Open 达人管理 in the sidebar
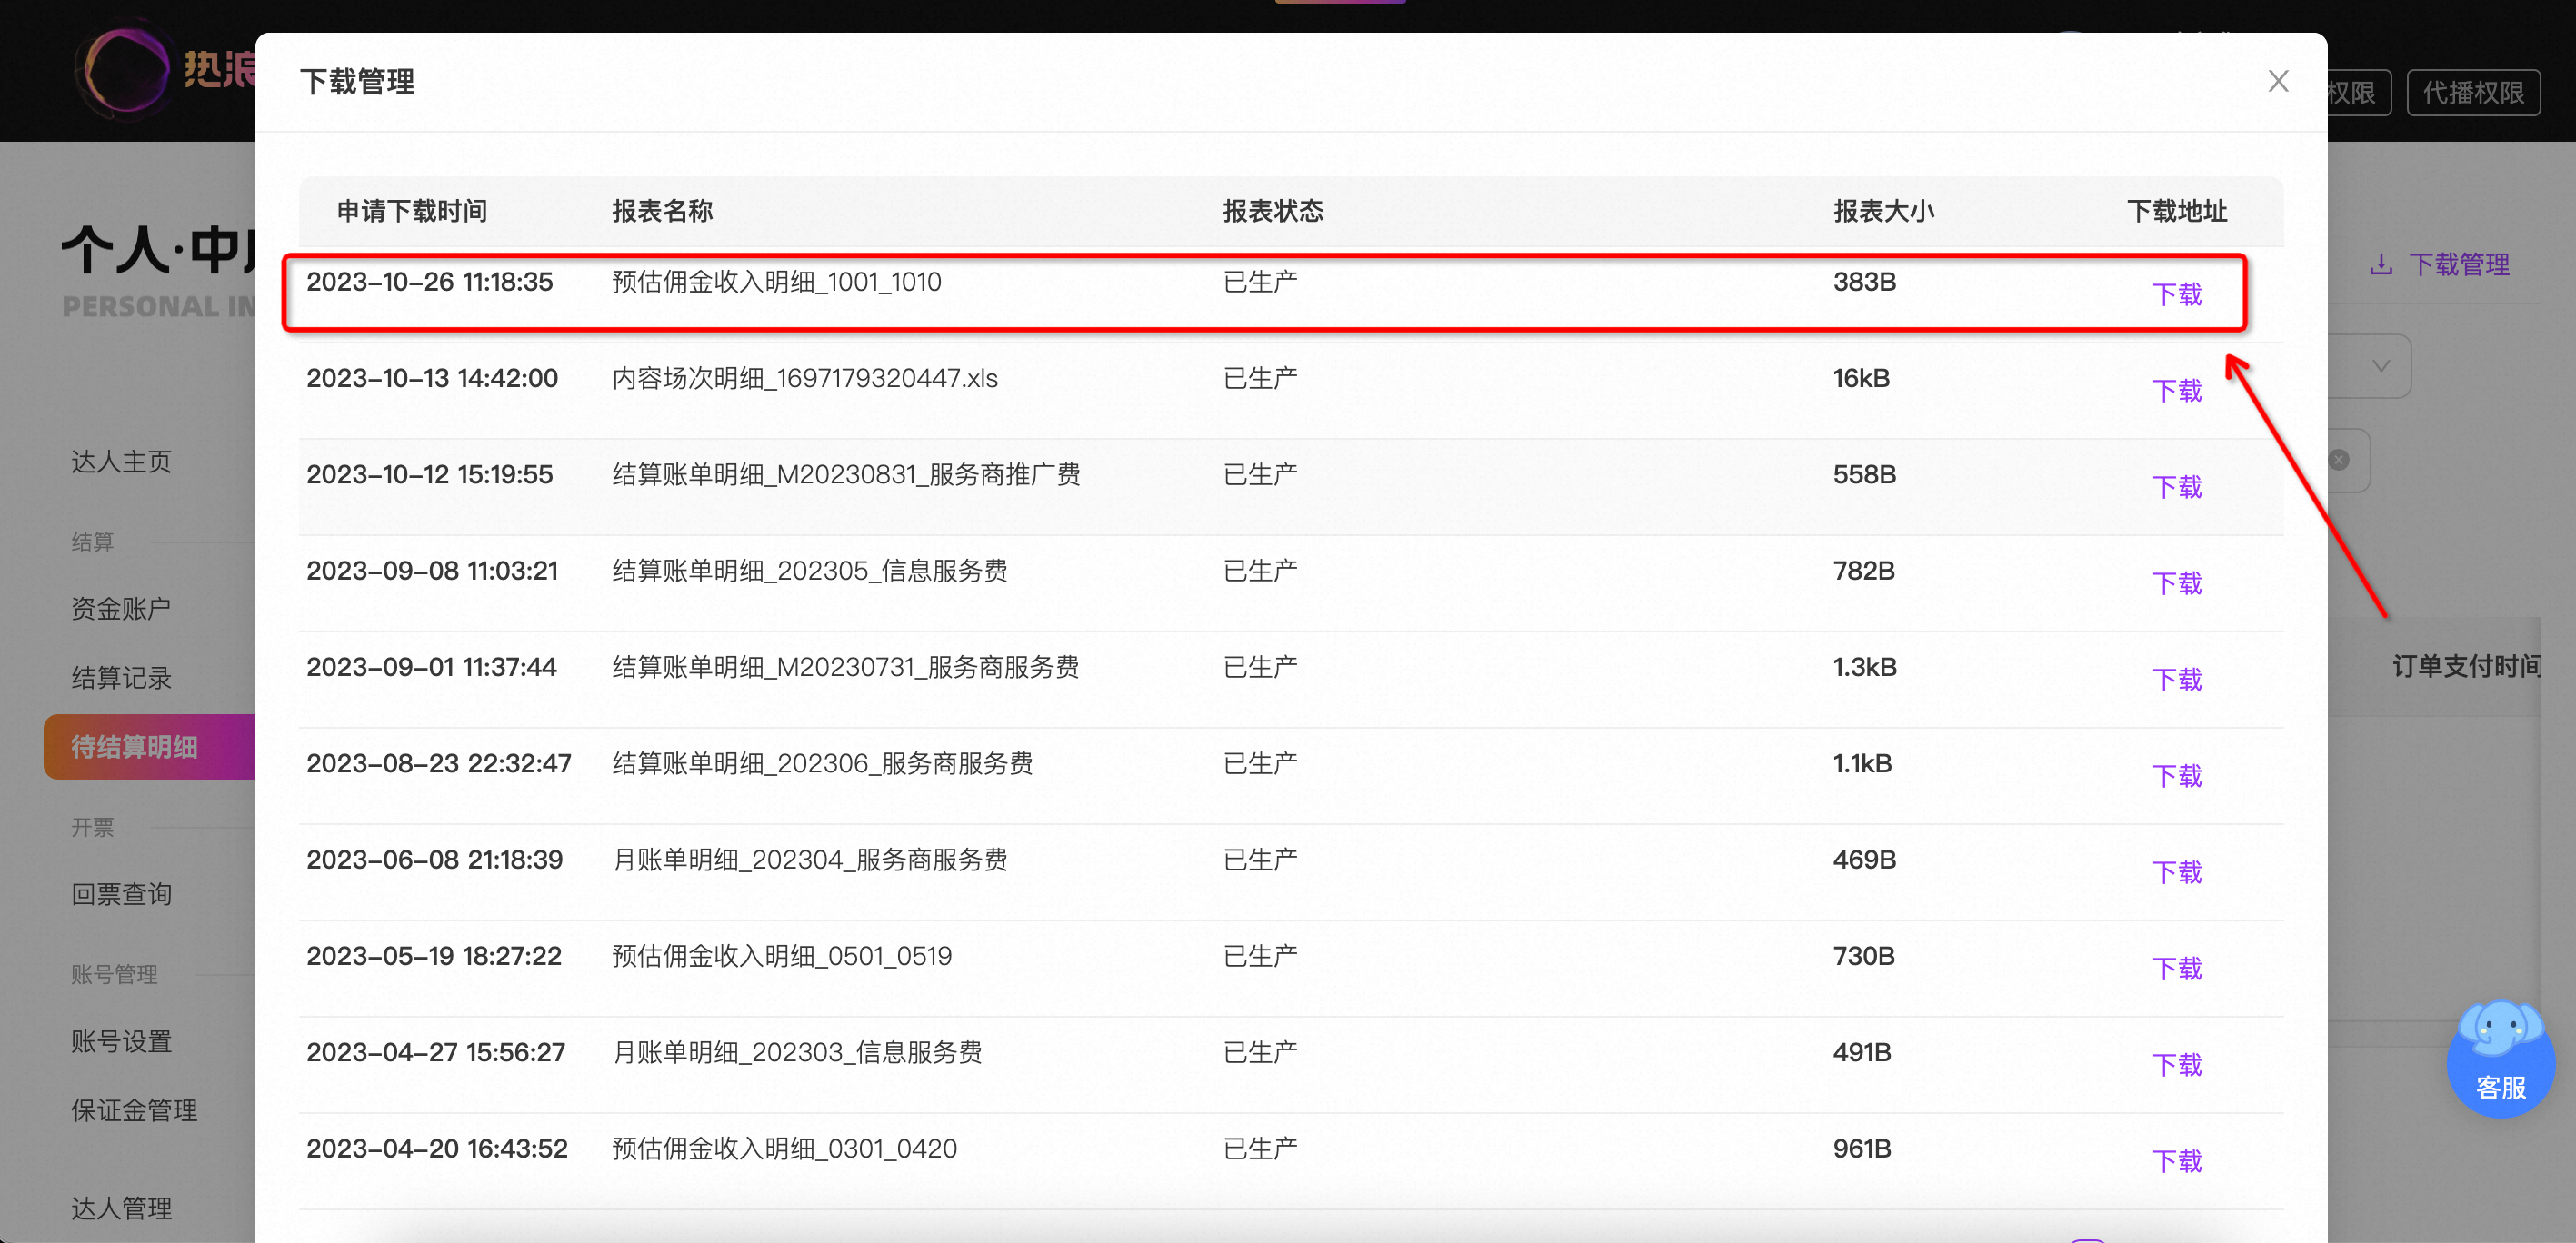This screenshot has height=1243, width=2576. pos(121,1208)
